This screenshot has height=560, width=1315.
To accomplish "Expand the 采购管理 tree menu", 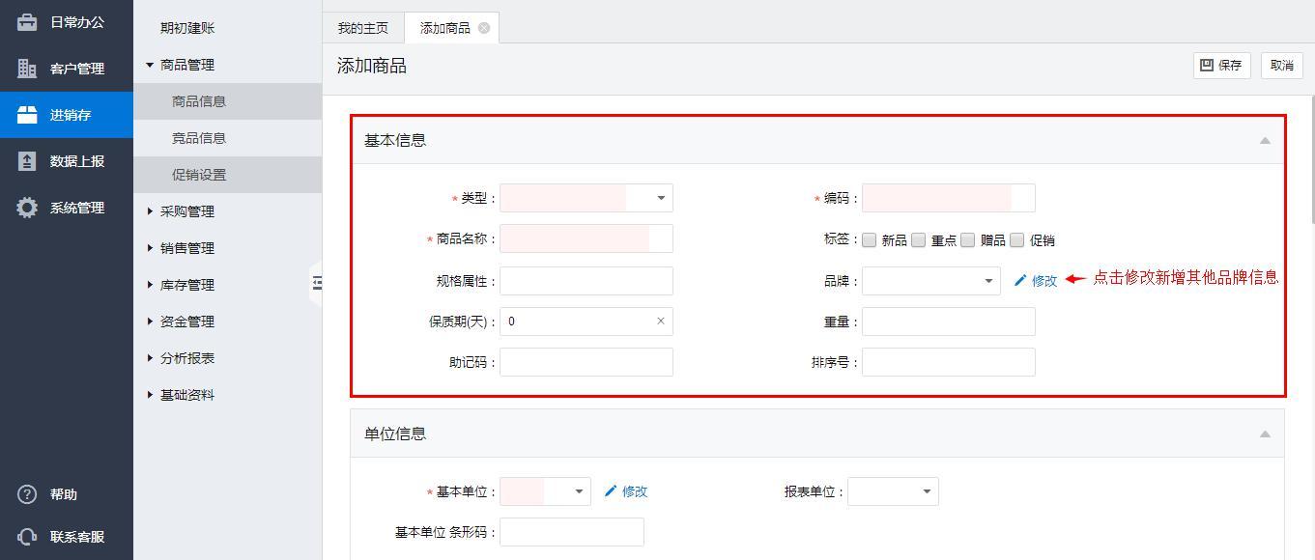I will coord(186,211).
